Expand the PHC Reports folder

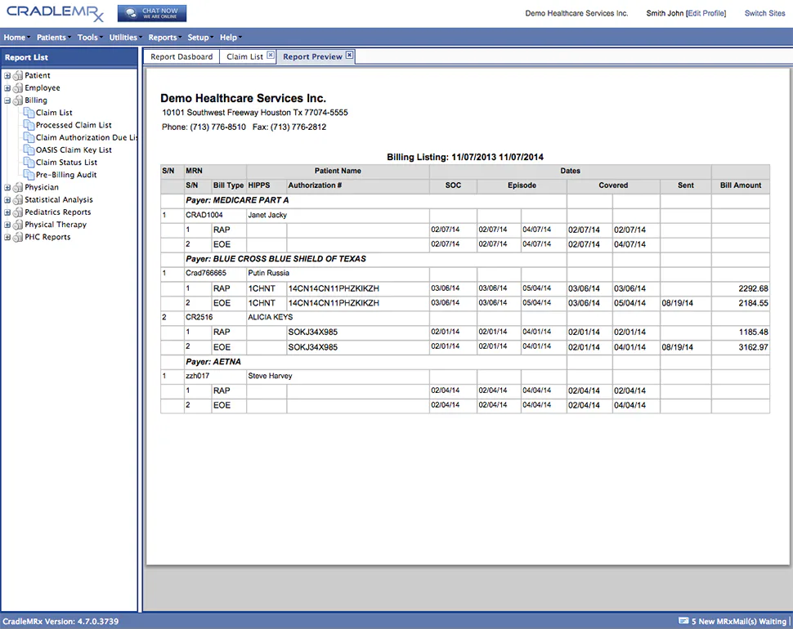7,237
